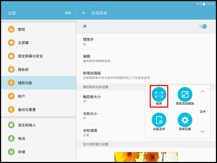Image resolution: width=217 pixels, height=163 pixels.
Task: Click the 辅助功能 accessibility icon
Action: (11, 83)
